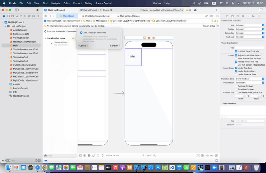Click the view controller Title field
Viewport: 266px width, 173px height.
[250, 48]
